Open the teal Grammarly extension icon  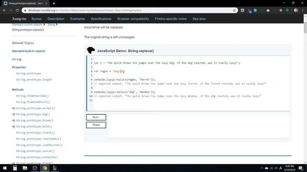[x=255, y=11]
